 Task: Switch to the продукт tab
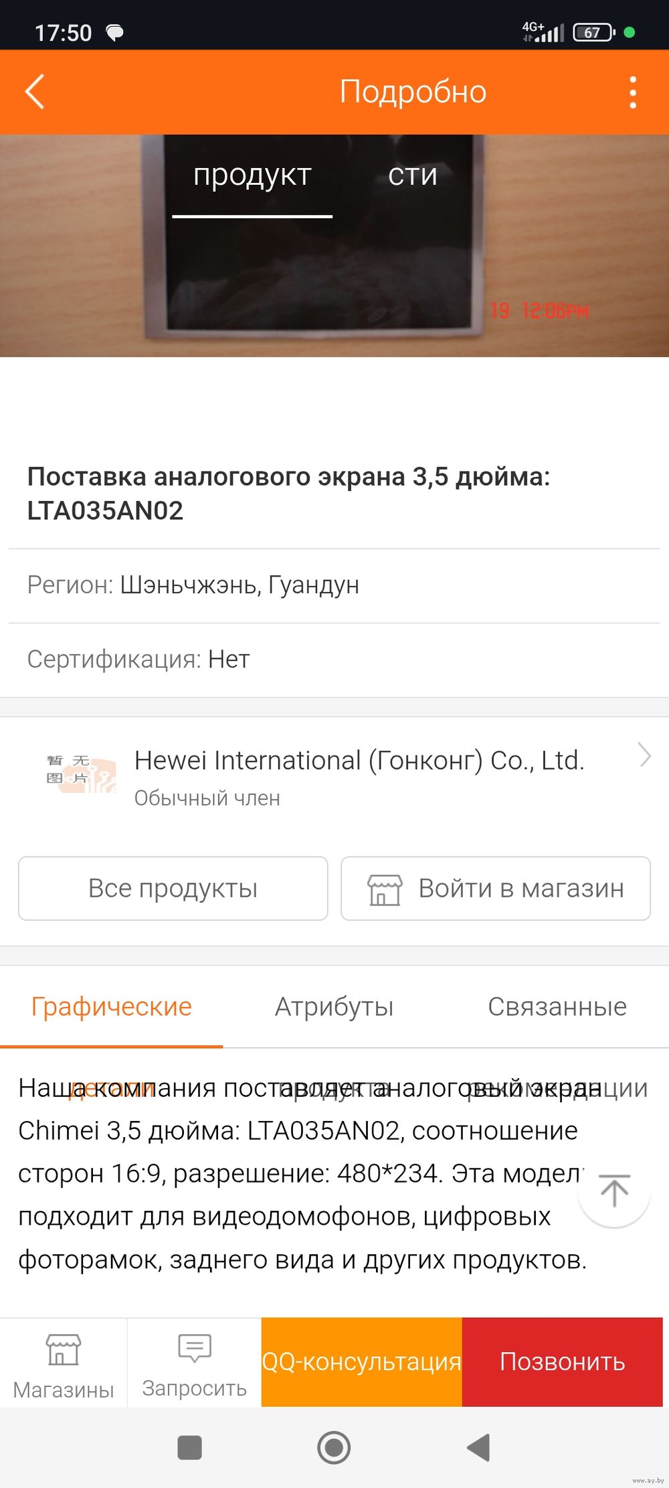pyautogui.click(x=252, y=175)
